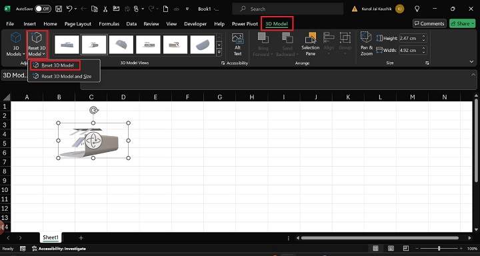Add a new sheet with plus button
The image size is (480, 256).
[81, 238]
